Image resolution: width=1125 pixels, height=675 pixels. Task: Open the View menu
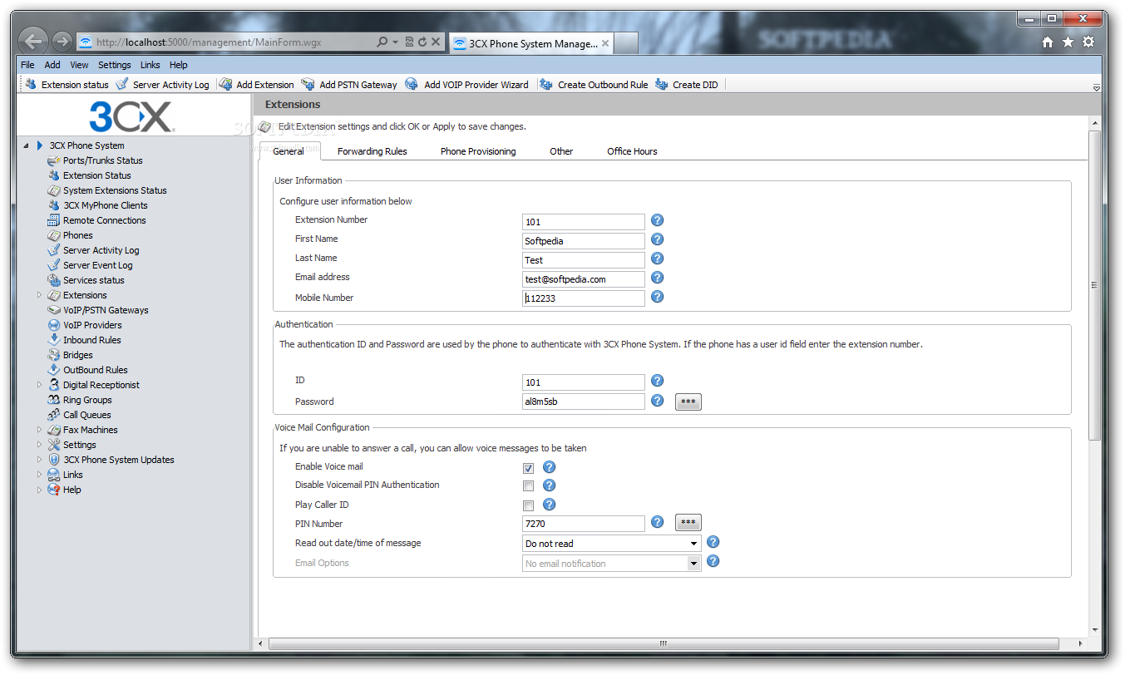(79, 65)
